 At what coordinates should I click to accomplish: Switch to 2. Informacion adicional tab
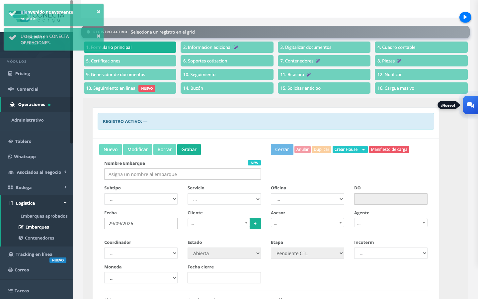tap(227, 47)
